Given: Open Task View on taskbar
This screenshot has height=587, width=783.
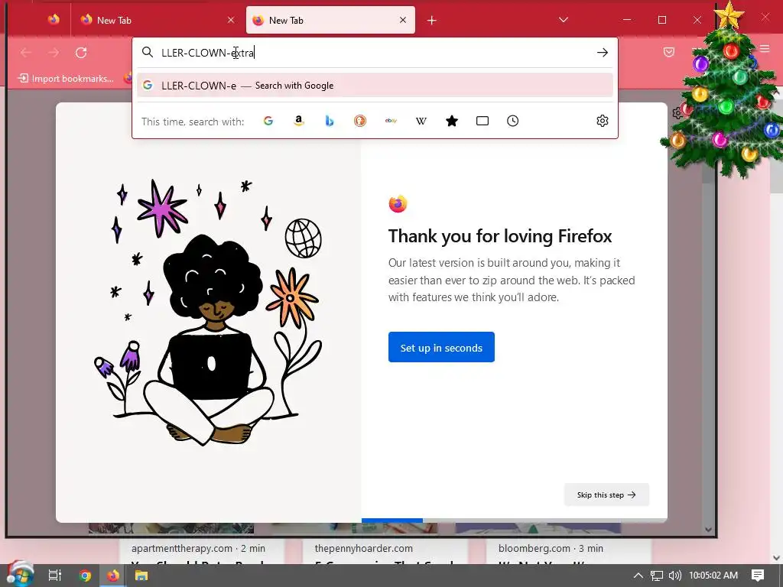Looking at the screenshot, I should (x=54, y=576).
